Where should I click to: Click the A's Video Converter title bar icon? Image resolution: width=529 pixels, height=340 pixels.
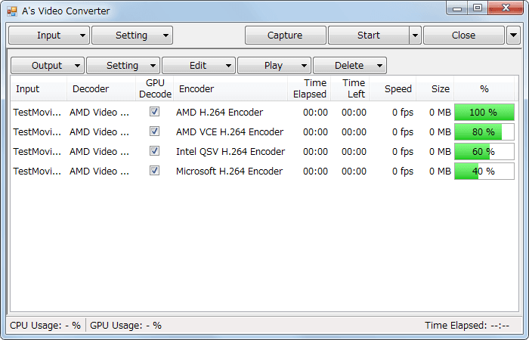[x=12, y=11]
